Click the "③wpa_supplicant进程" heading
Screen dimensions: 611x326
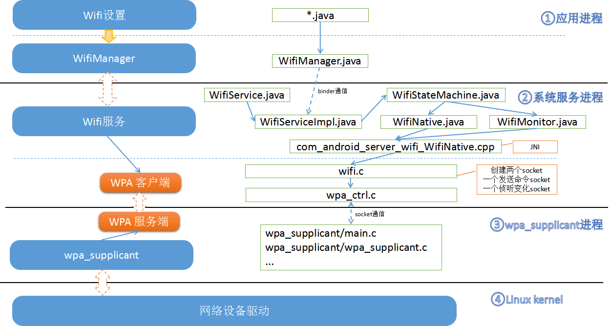tap(546, 224)
